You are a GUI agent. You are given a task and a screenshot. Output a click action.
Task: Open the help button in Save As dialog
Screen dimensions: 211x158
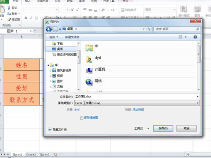click(x=195, y=37)
